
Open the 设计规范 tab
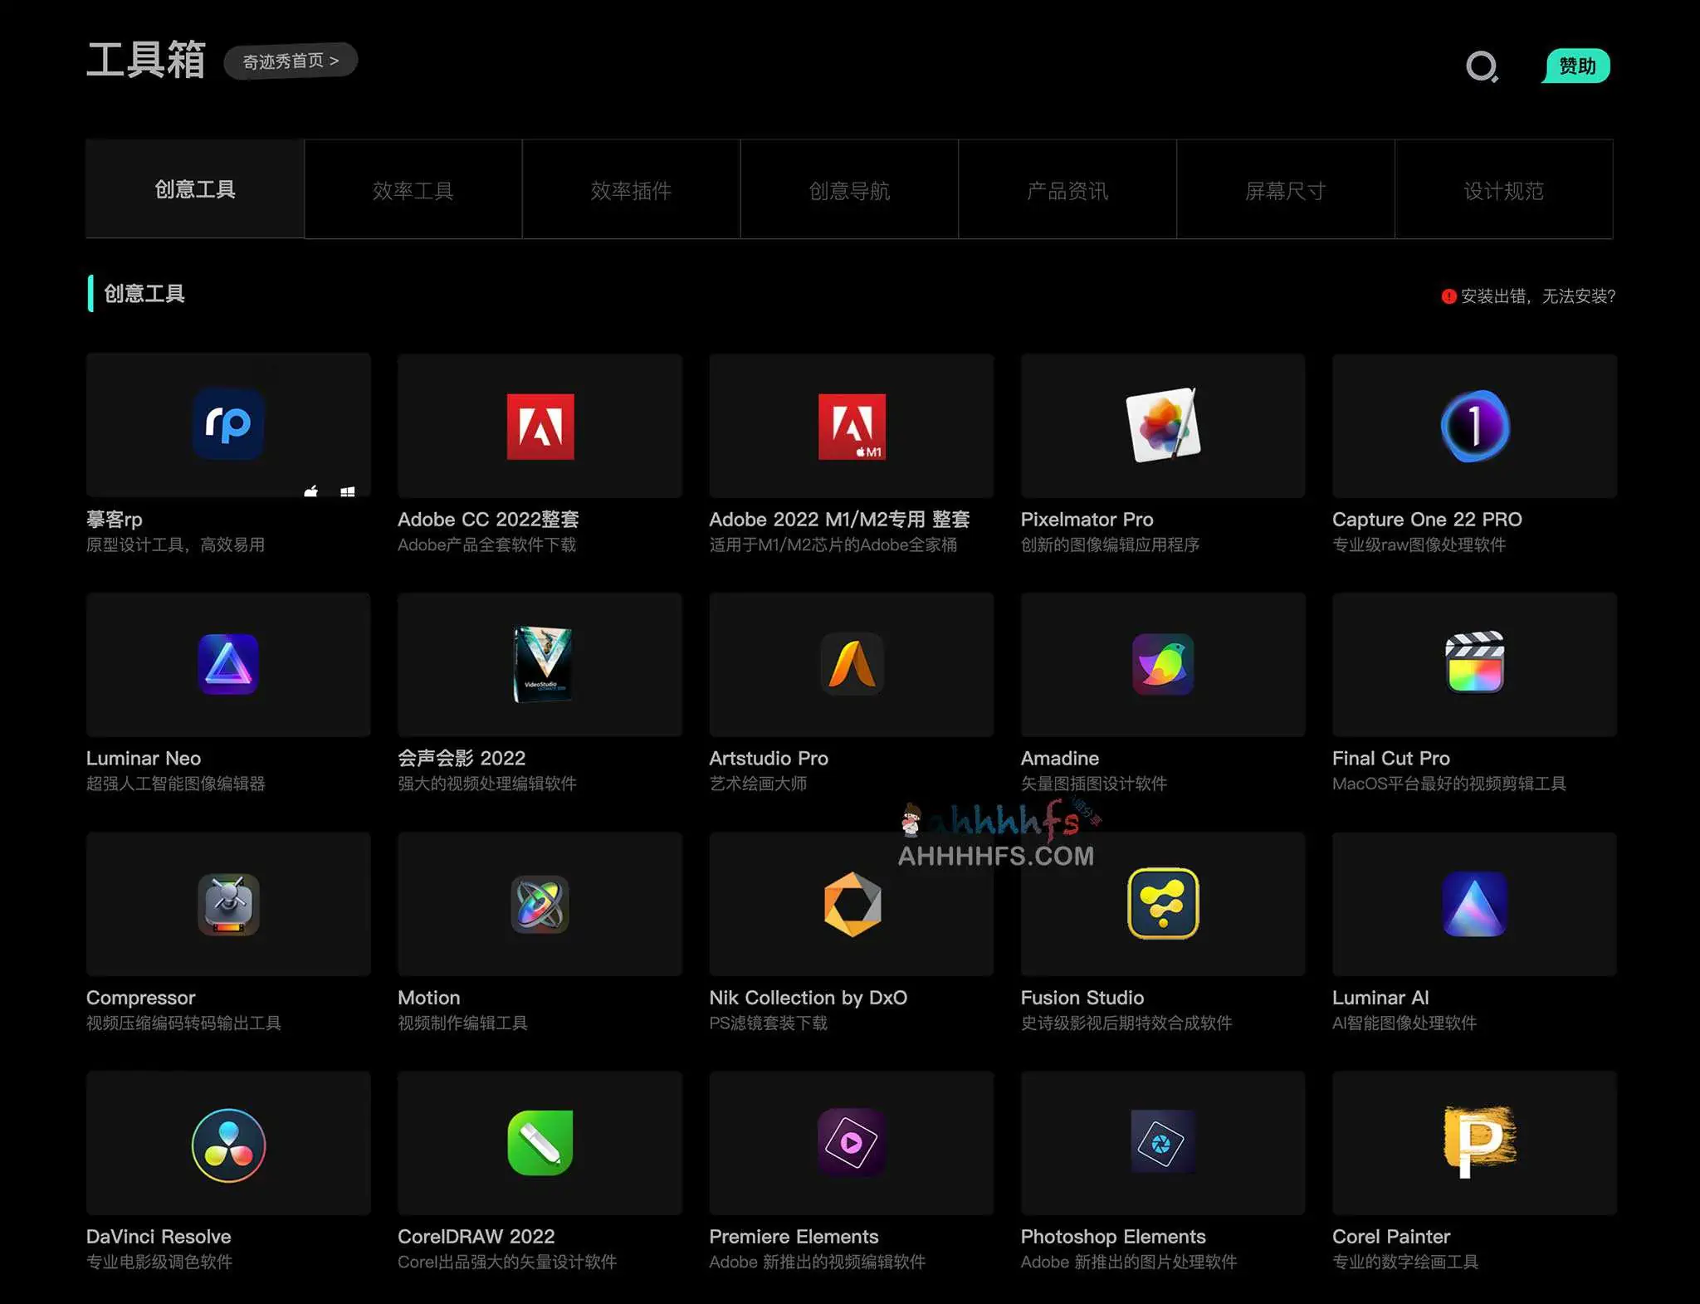pyautogui.click(x=1504, y=190)
